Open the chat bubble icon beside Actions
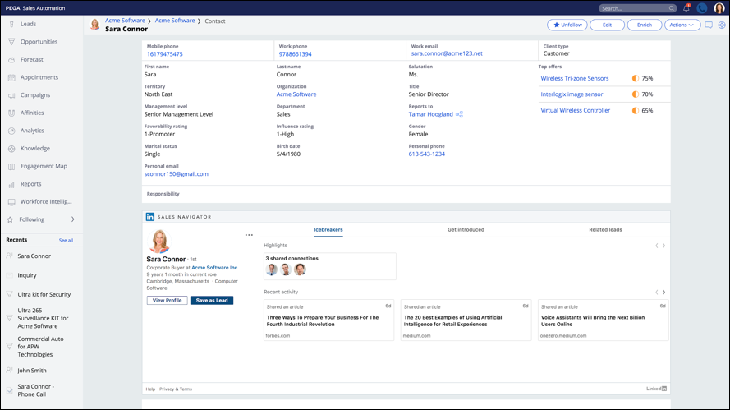This screenshot has width=730, height=410. [x=709, y=25]
